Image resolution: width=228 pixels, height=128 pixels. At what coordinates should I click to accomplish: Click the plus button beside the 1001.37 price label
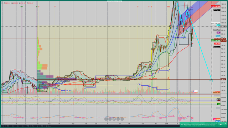[x=219, y=26]
